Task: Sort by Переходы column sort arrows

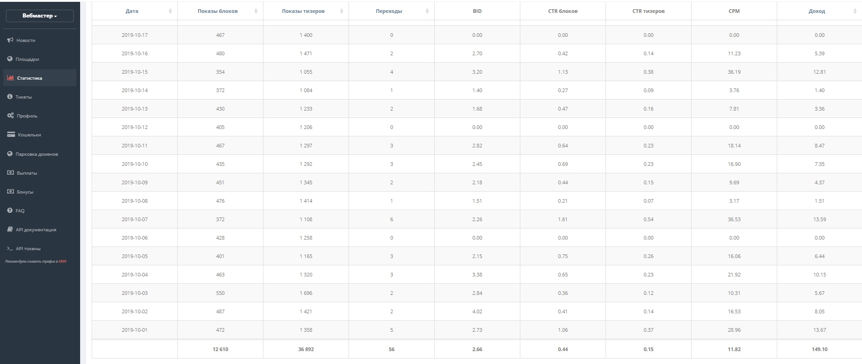Action: (x=427, y=11)
